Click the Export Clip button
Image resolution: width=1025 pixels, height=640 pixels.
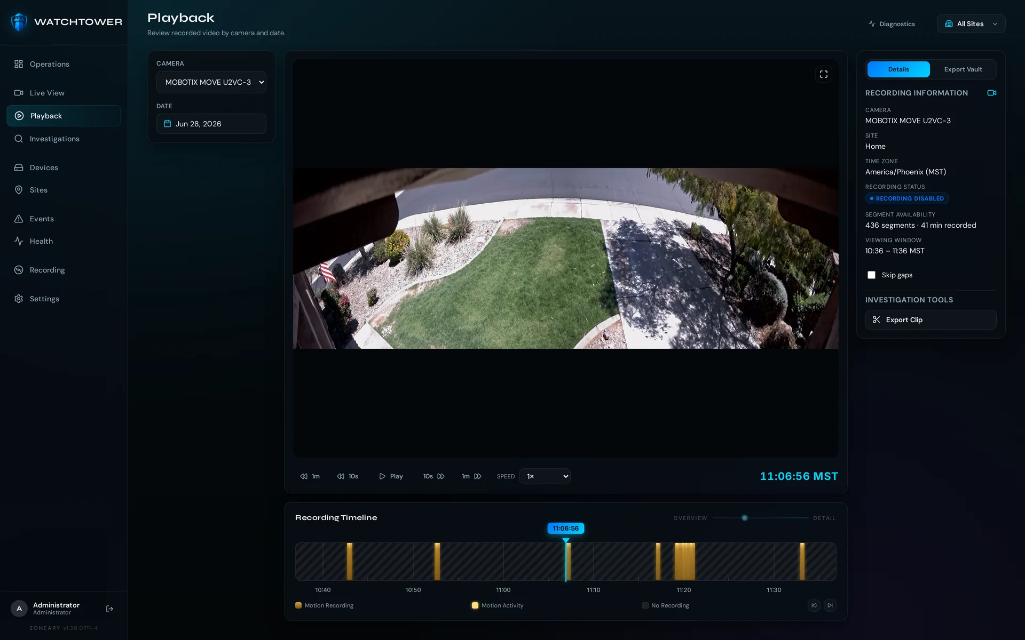click(931, 320)
